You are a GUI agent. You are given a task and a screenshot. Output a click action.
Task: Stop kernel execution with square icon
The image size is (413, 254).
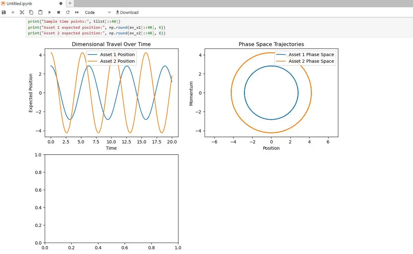[x=59, y=12]
